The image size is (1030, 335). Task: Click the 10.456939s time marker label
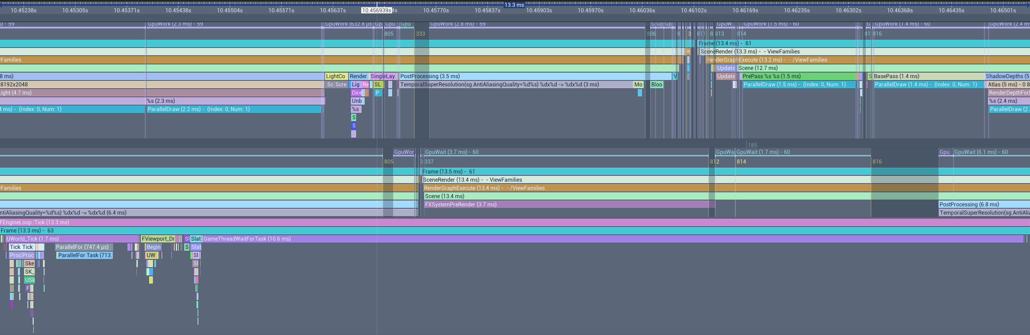tap(376, 10)
